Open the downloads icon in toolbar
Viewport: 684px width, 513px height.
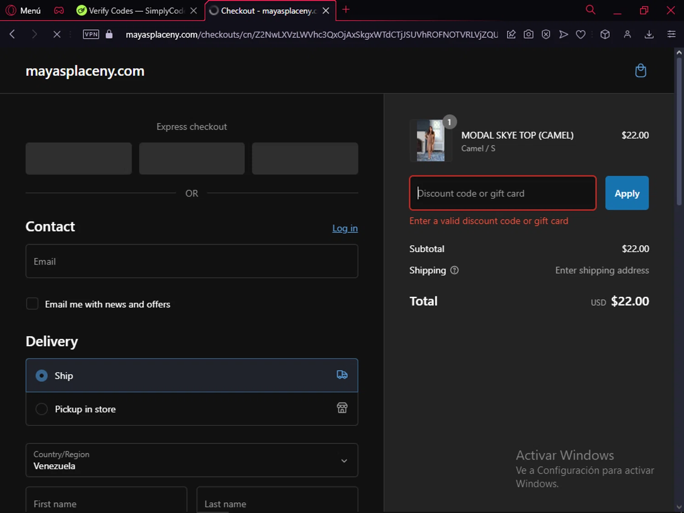[x=649, y=34]
